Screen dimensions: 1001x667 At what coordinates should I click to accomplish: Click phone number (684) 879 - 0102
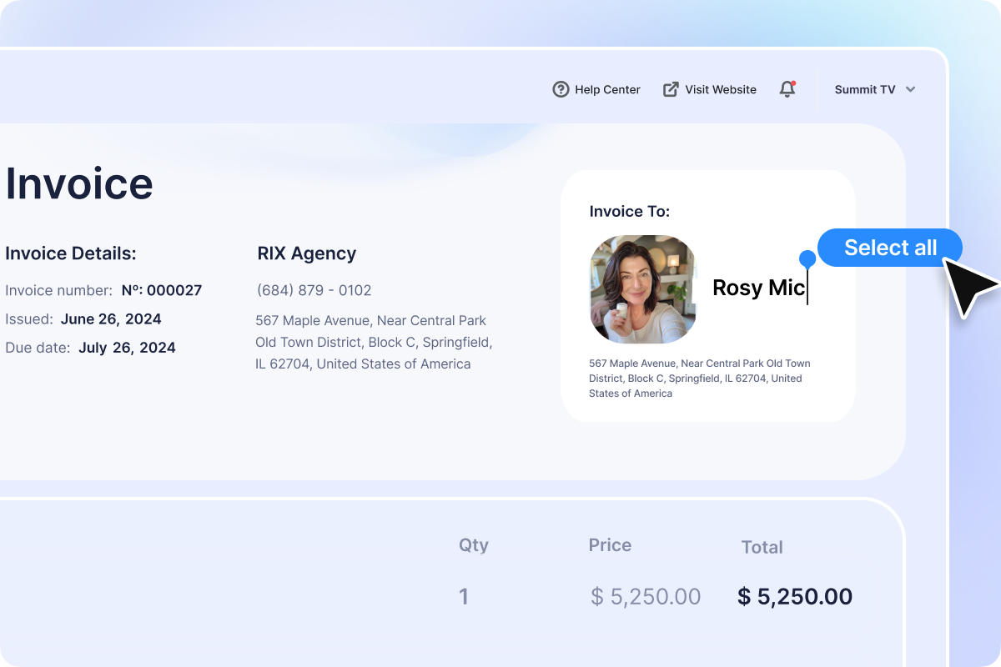314,290
